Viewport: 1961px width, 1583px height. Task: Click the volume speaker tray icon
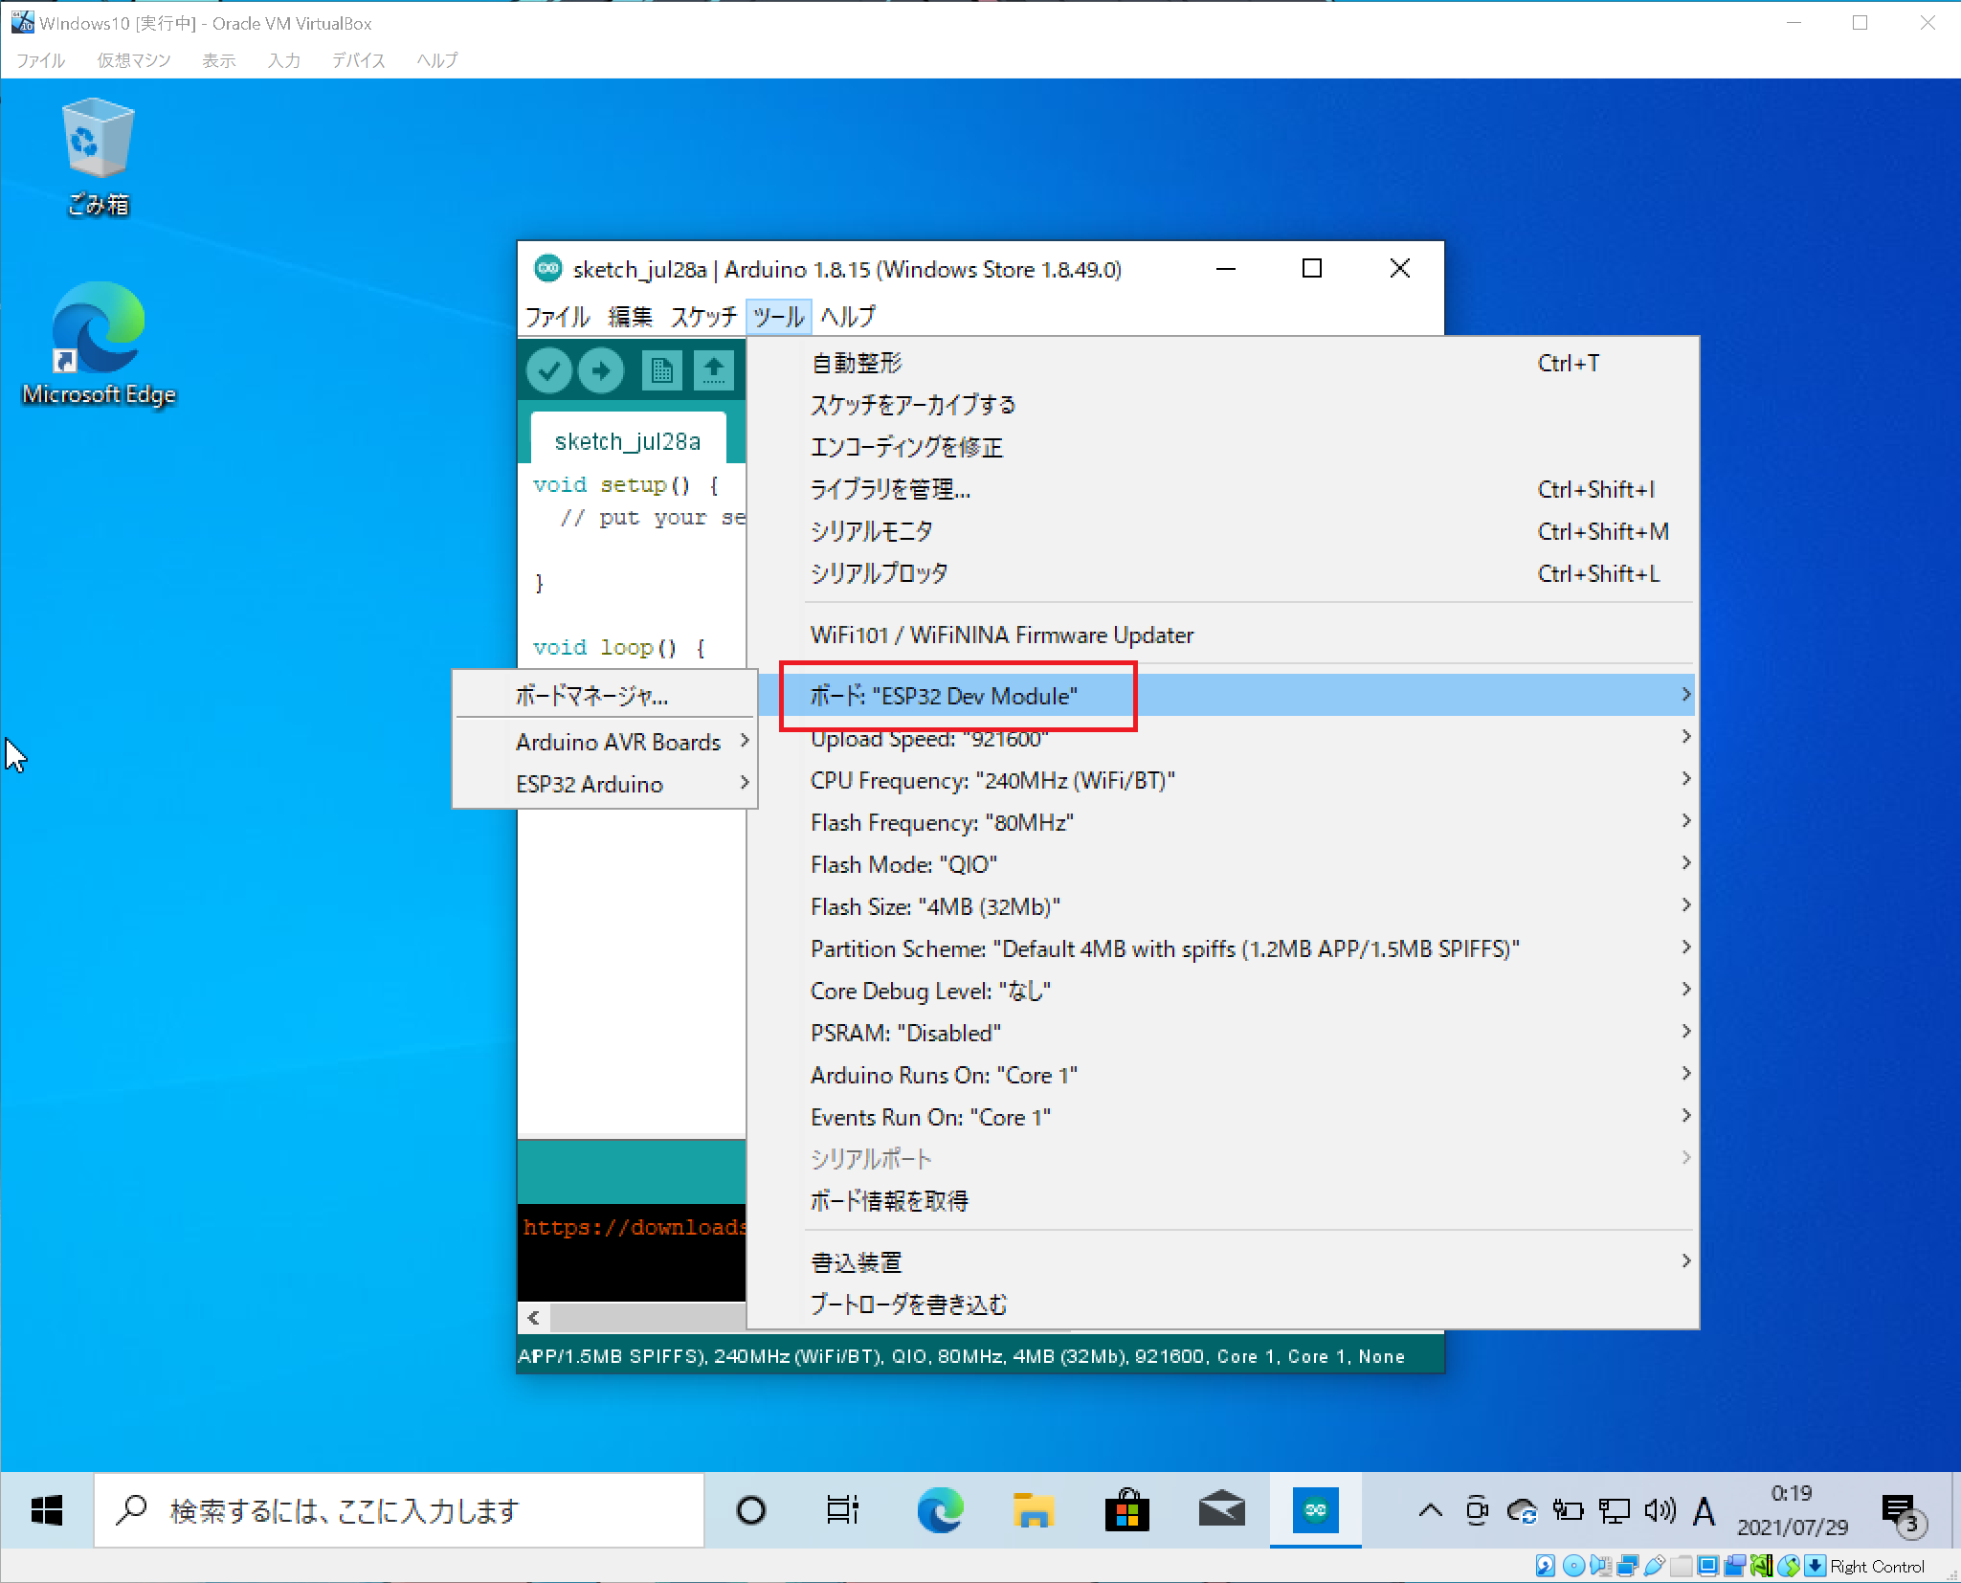(1660, 1511)
